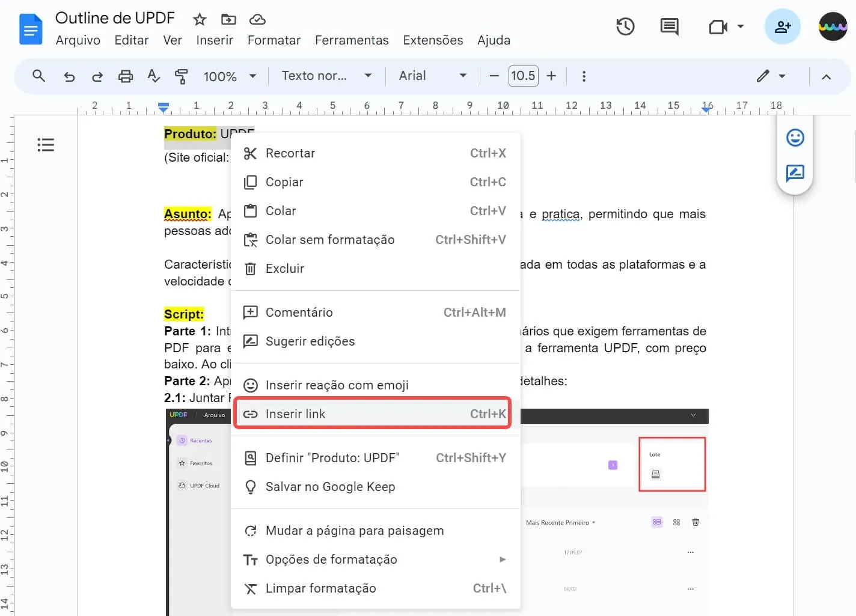
Task: Open the Ajuda menu
Action: pos(494,40)
